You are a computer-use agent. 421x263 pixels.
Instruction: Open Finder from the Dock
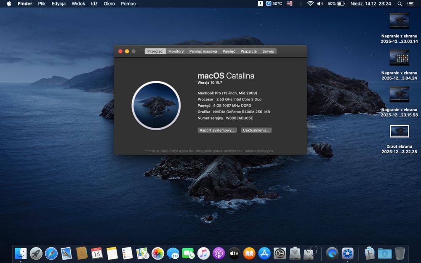coord(21,253)
